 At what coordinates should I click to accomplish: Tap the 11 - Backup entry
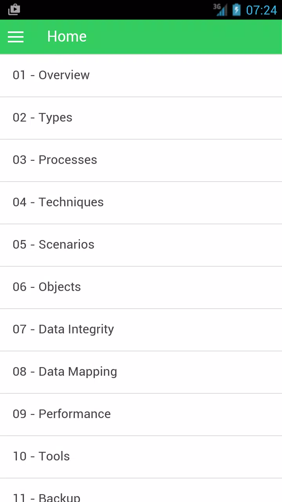(x=141, y=490)
